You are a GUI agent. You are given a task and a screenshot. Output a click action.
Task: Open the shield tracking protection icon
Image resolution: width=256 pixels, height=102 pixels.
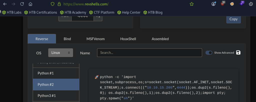coord(52,4)
